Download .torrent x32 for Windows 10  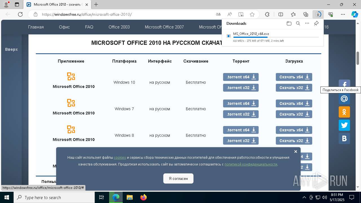[241, 88]
